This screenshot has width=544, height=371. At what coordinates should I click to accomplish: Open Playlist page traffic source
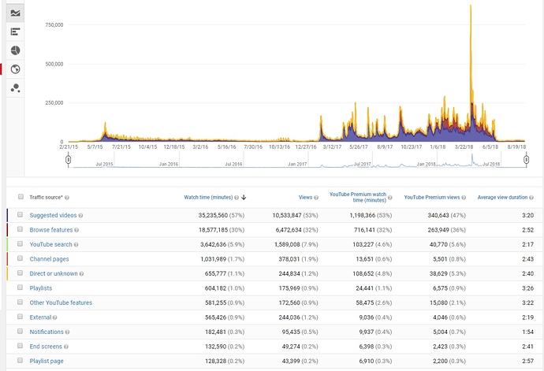point(47,361)
